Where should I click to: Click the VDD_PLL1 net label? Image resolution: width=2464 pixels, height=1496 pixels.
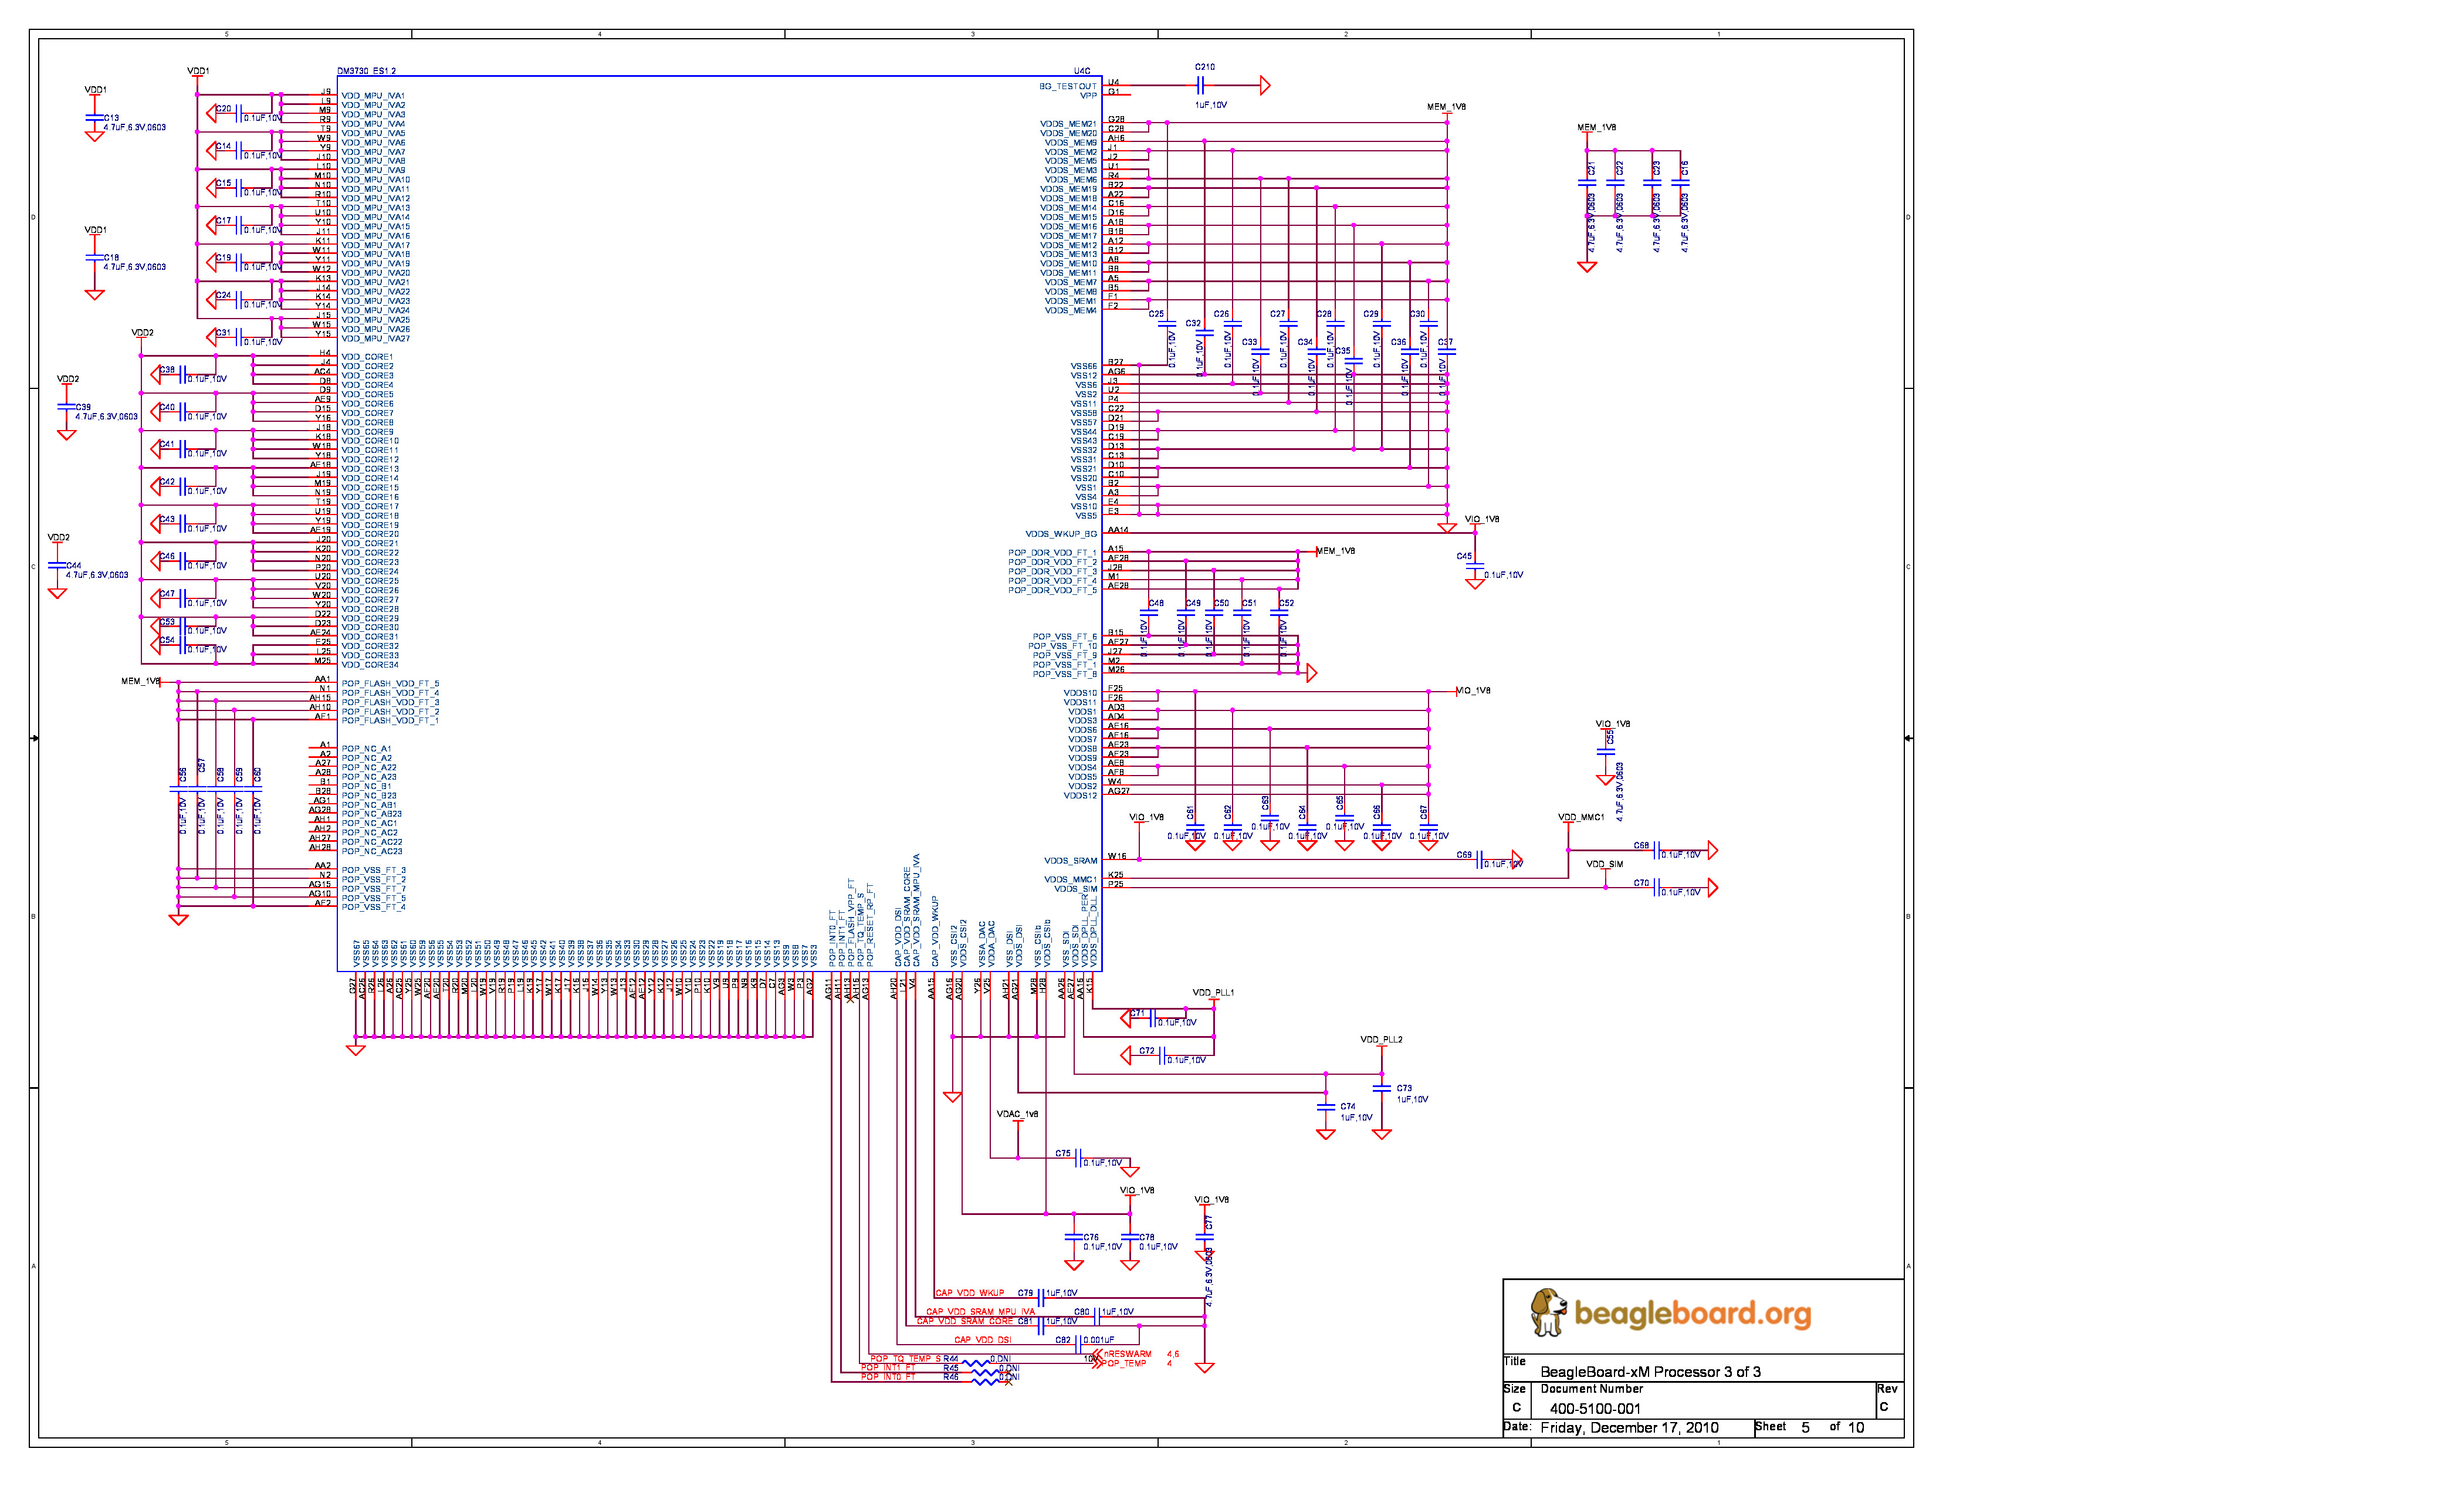click(1213, 993)
